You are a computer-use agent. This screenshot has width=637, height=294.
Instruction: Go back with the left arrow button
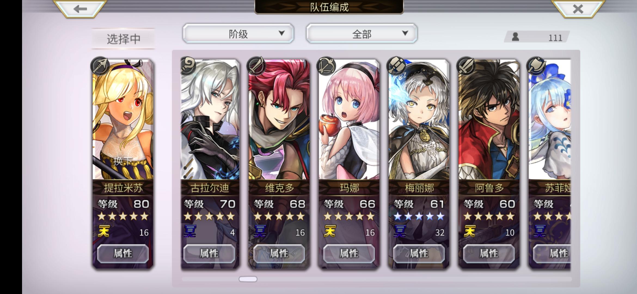click(79, 9)
